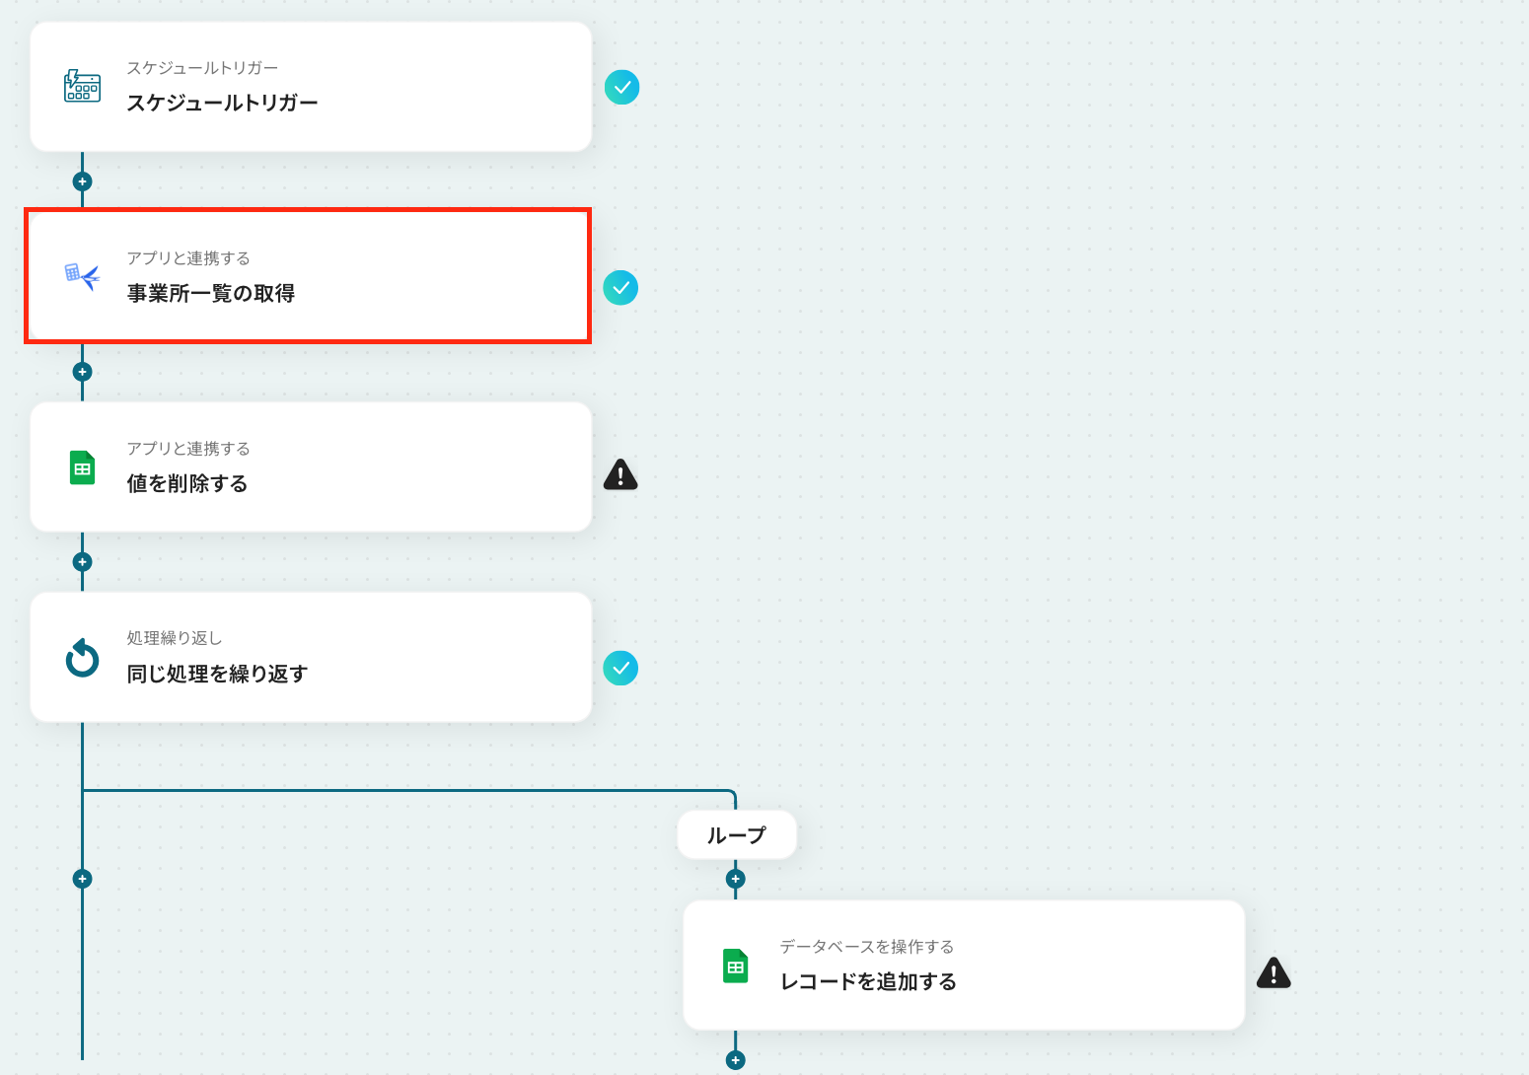1529x1075 pixels.
Task: Click the warning triangle next to 値を削除する
Action: pos(620,474)
